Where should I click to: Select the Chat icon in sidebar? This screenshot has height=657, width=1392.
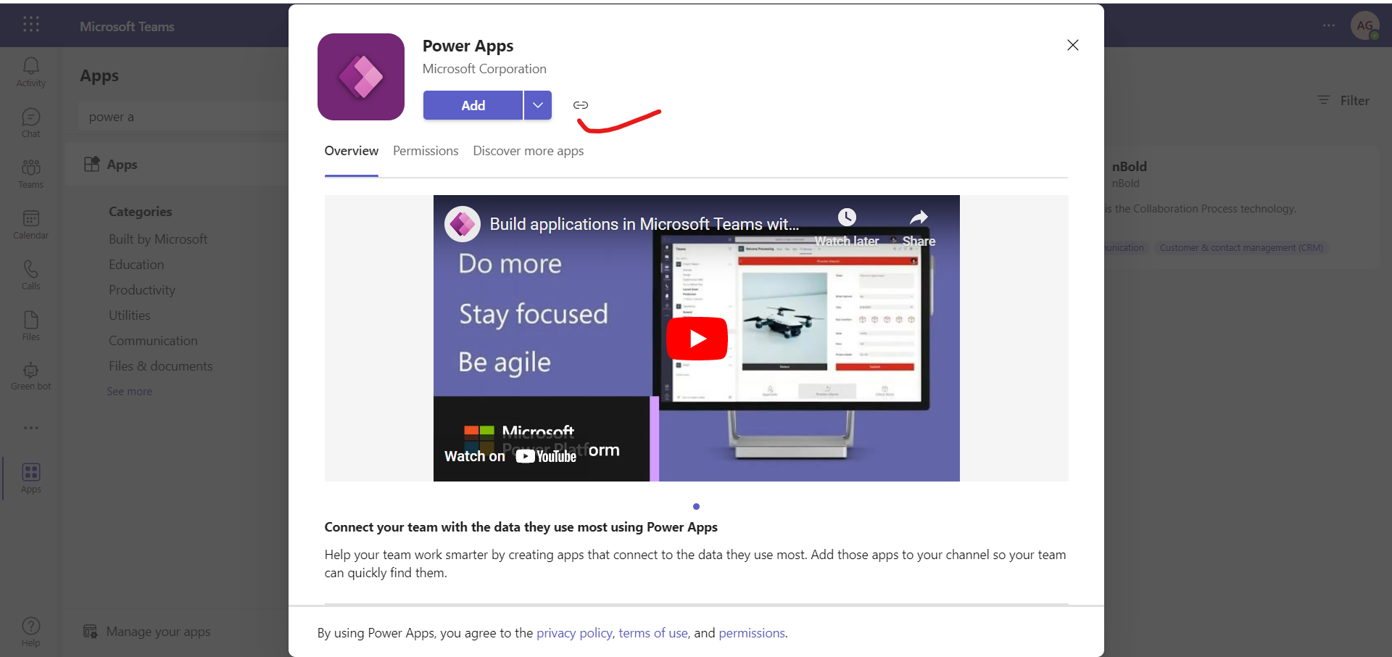click(x=30, y=122)
